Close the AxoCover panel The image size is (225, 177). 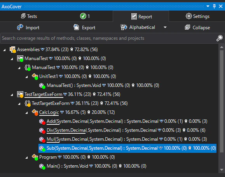(221, 6)
